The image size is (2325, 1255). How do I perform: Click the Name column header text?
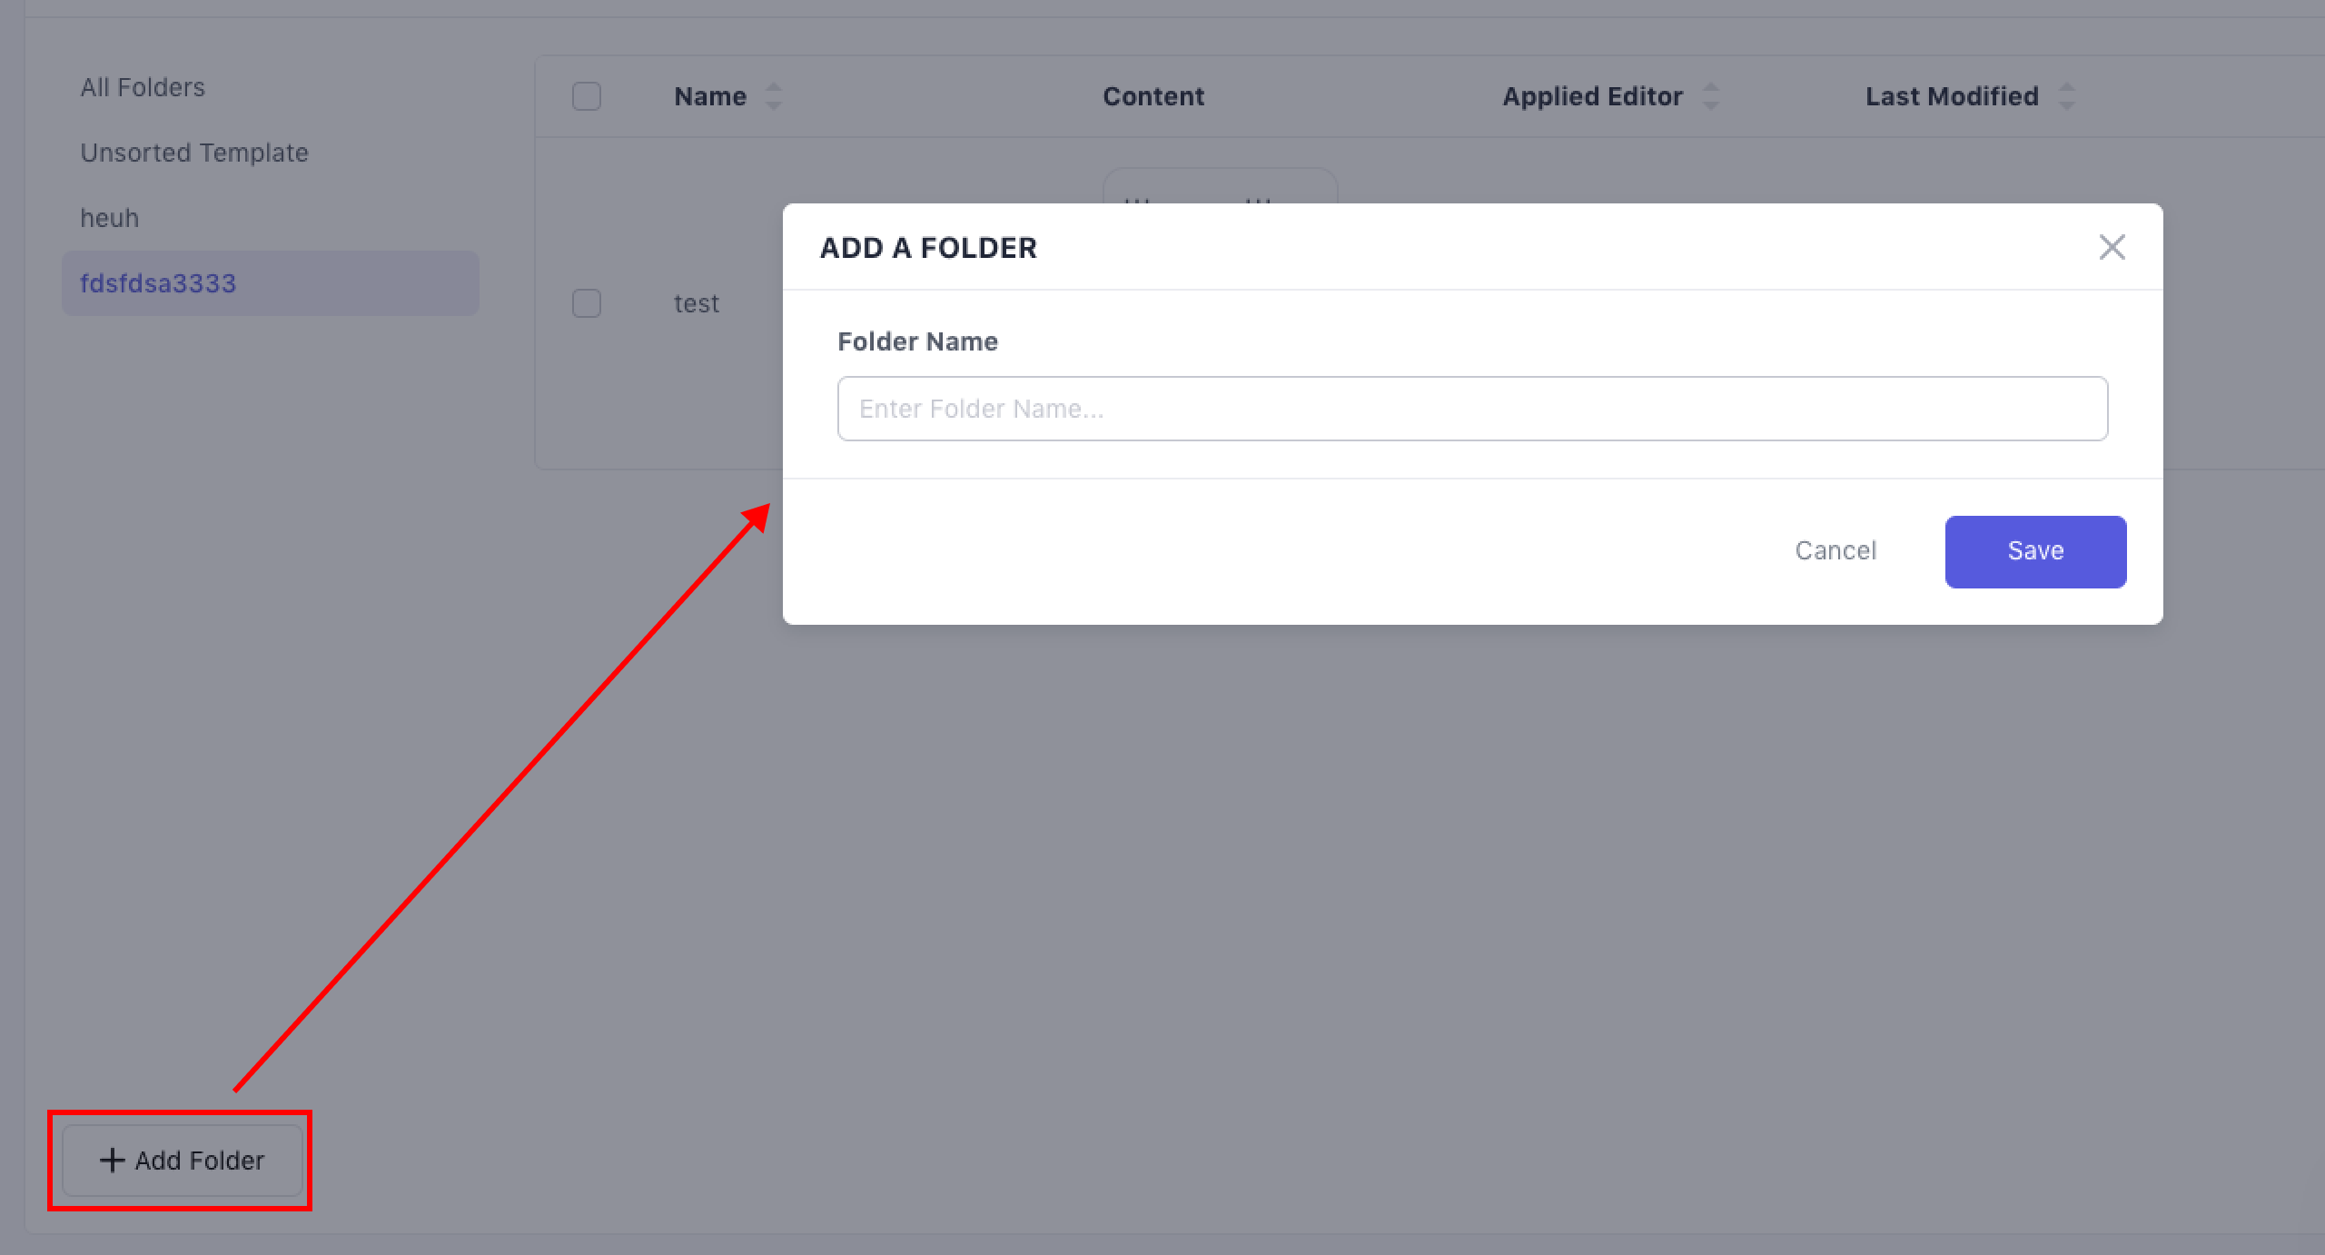click(710, 96)
